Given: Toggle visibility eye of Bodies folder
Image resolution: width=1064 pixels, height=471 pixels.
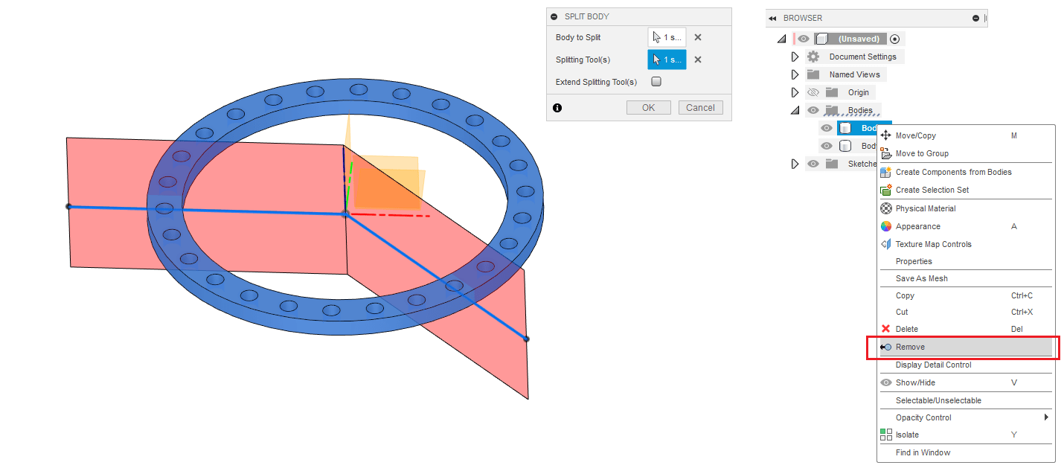Looking at the screenshot, I should pyautogui.click(x=813, y=110).
